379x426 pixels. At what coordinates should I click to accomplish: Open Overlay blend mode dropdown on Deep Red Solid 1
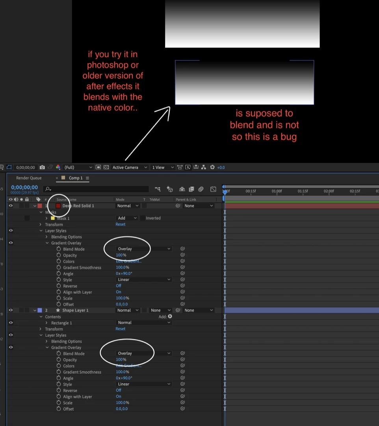pyautogui.click(x=144, y=248)
